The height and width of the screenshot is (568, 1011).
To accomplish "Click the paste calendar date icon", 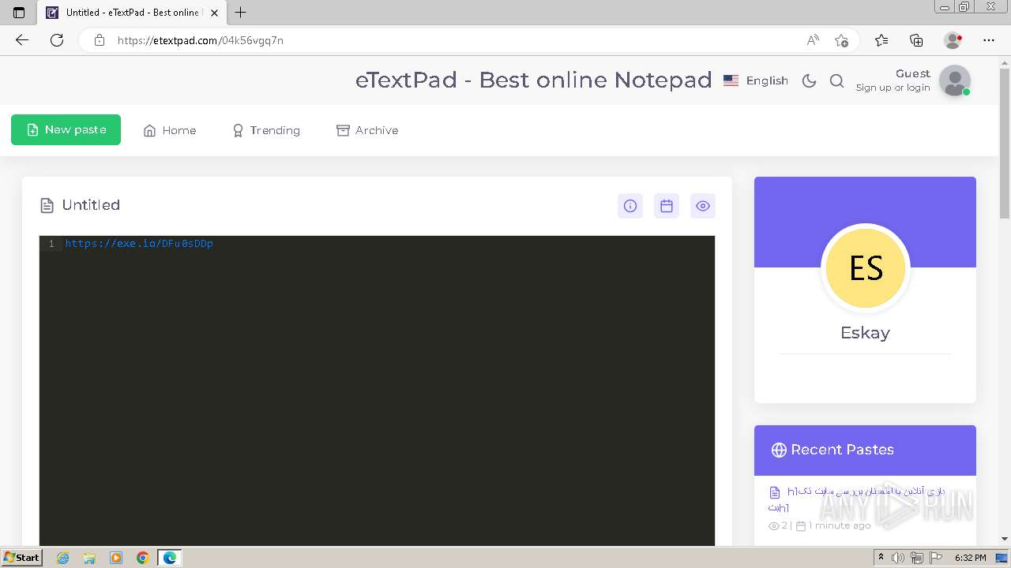I will click(667, 206).
